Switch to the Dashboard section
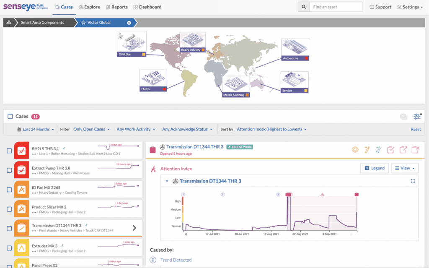Image resolution: width=429 pixels, height=268 pixels. 150,7
